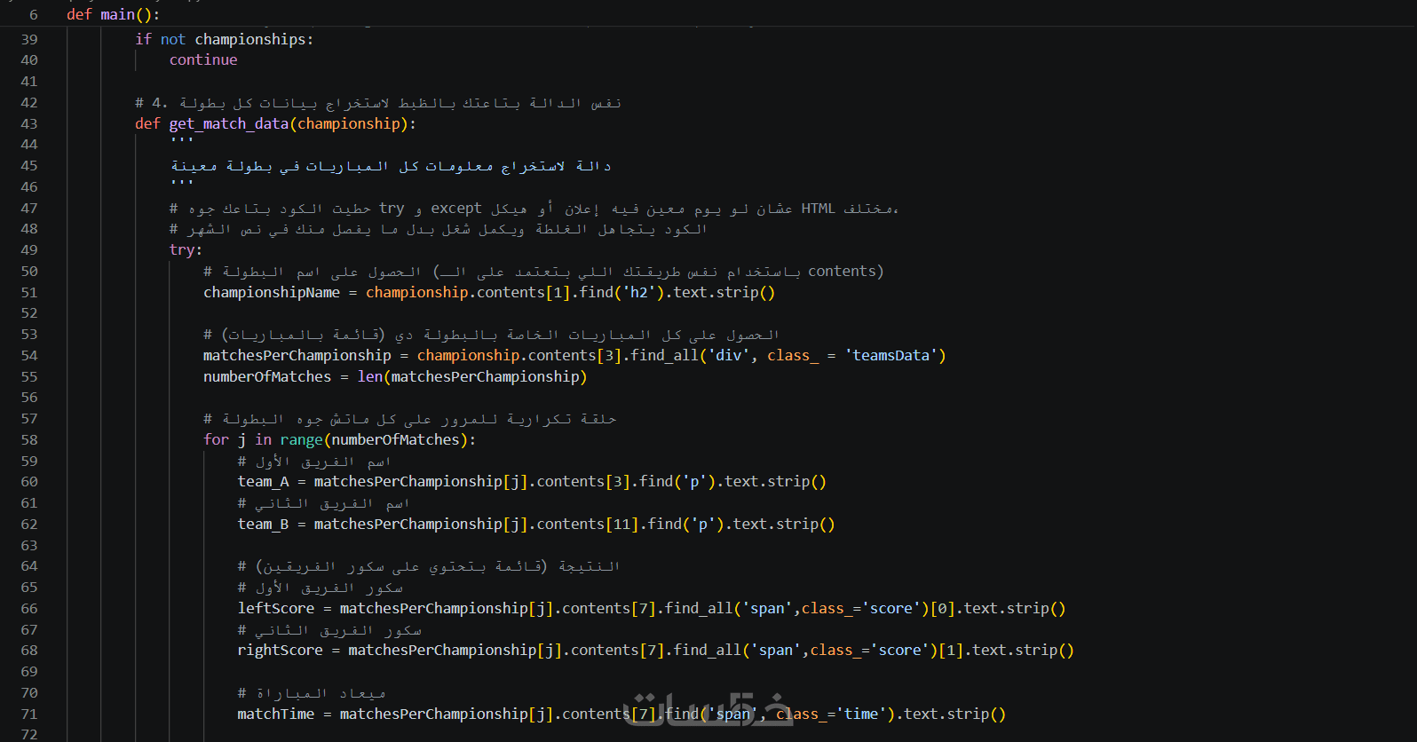Click the 'try:' keyword on line 49
The height and width of the screenshot is (742, 1417).
click(186, 249)
